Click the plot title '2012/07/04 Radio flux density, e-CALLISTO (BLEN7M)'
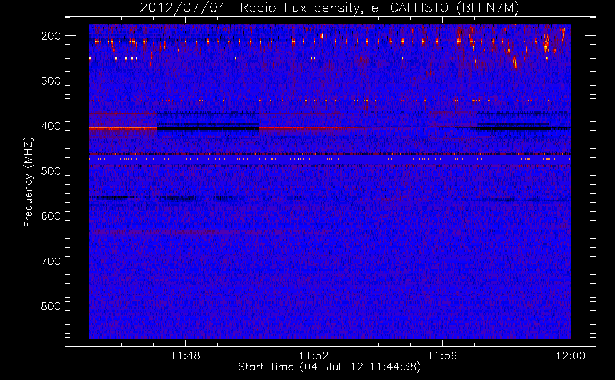 [x=330, y=8]
